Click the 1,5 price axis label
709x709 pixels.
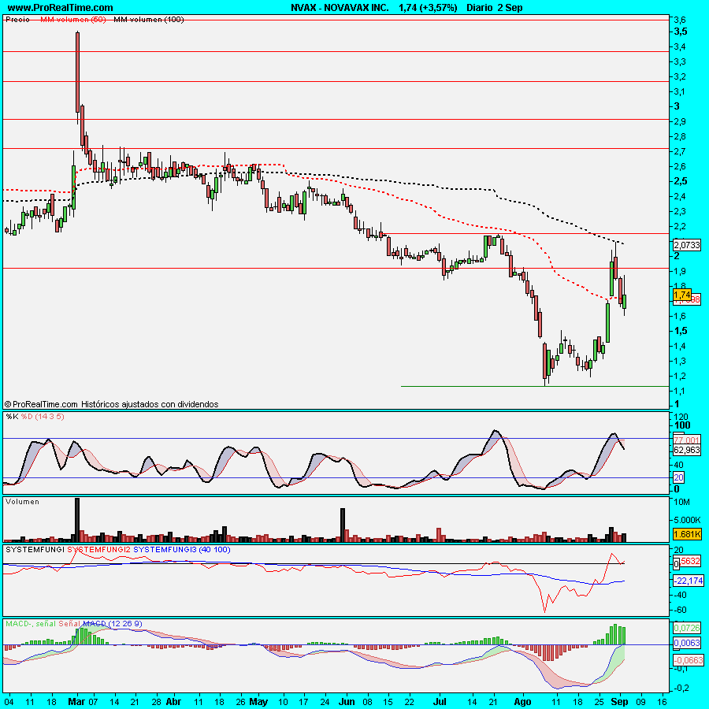681,331
